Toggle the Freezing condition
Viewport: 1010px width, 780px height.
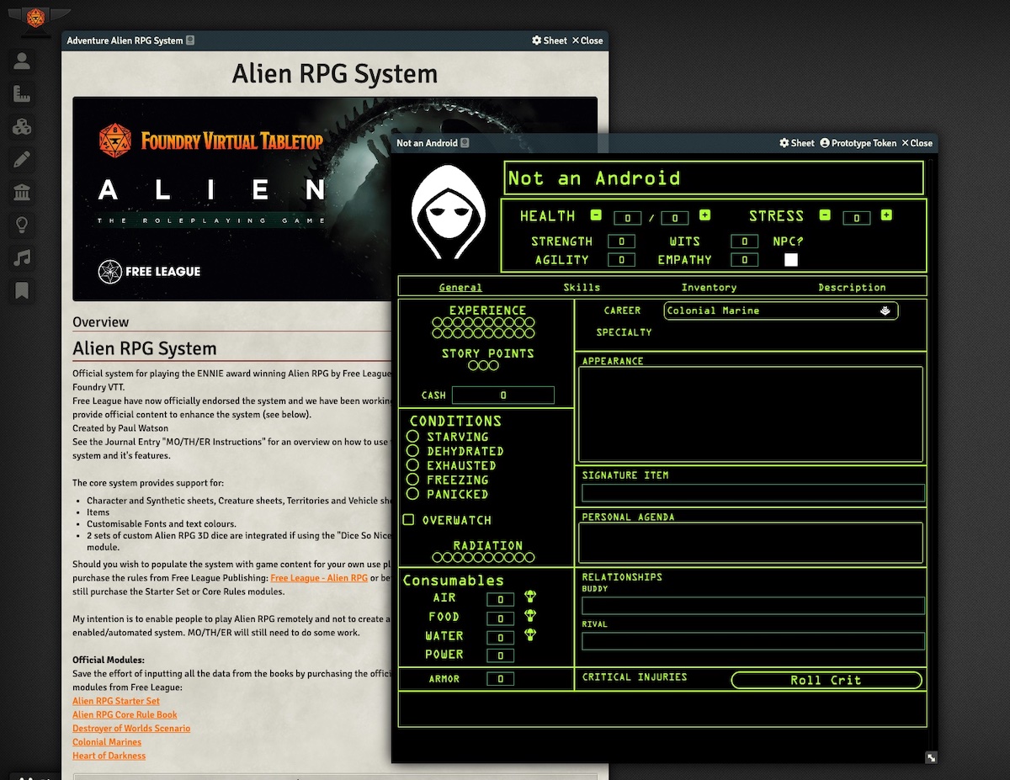click(412, 480)
